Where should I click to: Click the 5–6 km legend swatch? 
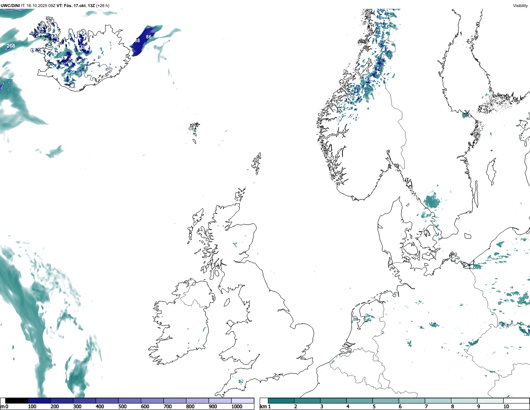[386, 400]
